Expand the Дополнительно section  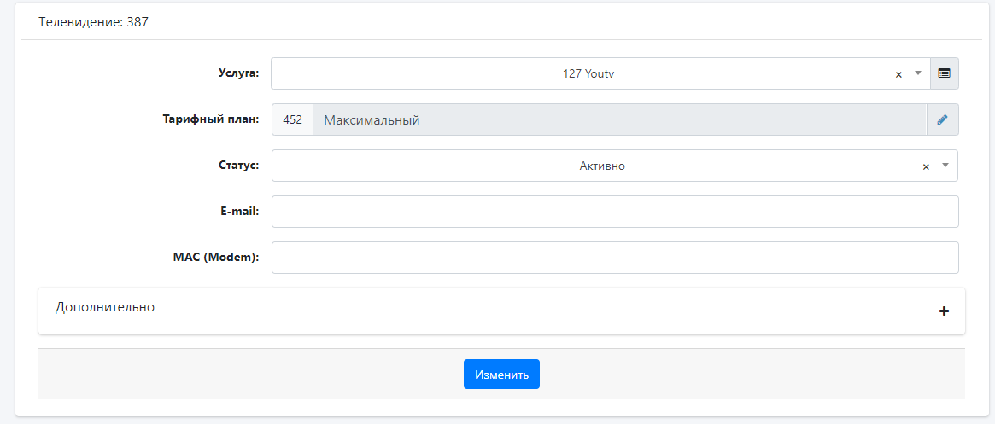pos(105,307)
